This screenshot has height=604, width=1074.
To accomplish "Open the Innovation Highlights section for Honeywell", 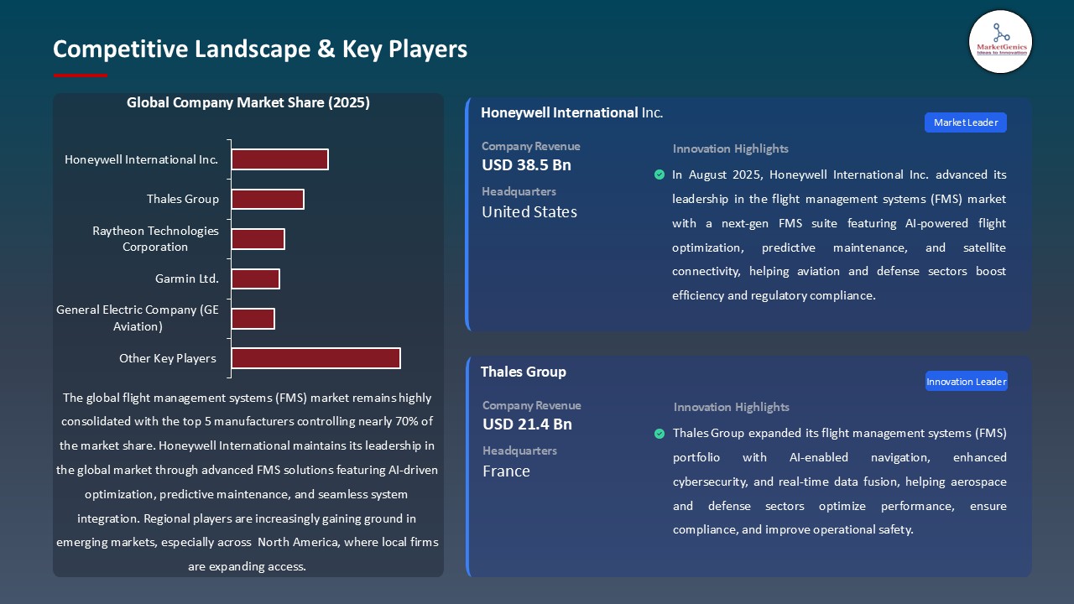I will tap(730, 148).
